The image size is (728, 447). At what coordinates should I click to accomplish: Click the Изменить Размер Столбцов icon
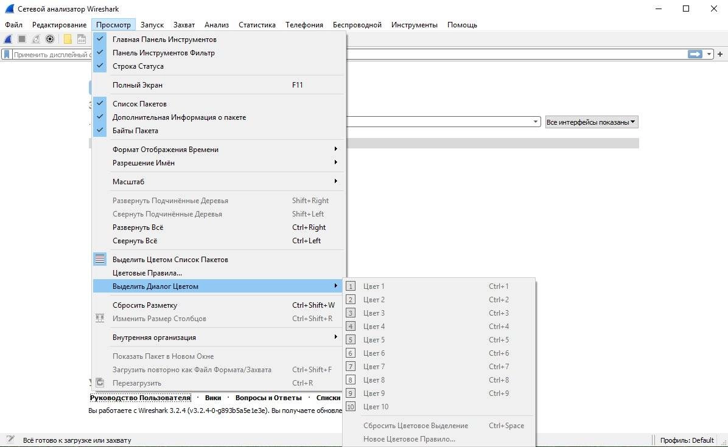[x=100, y=319]
